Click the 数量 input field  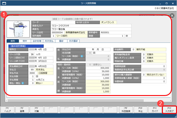112,36
